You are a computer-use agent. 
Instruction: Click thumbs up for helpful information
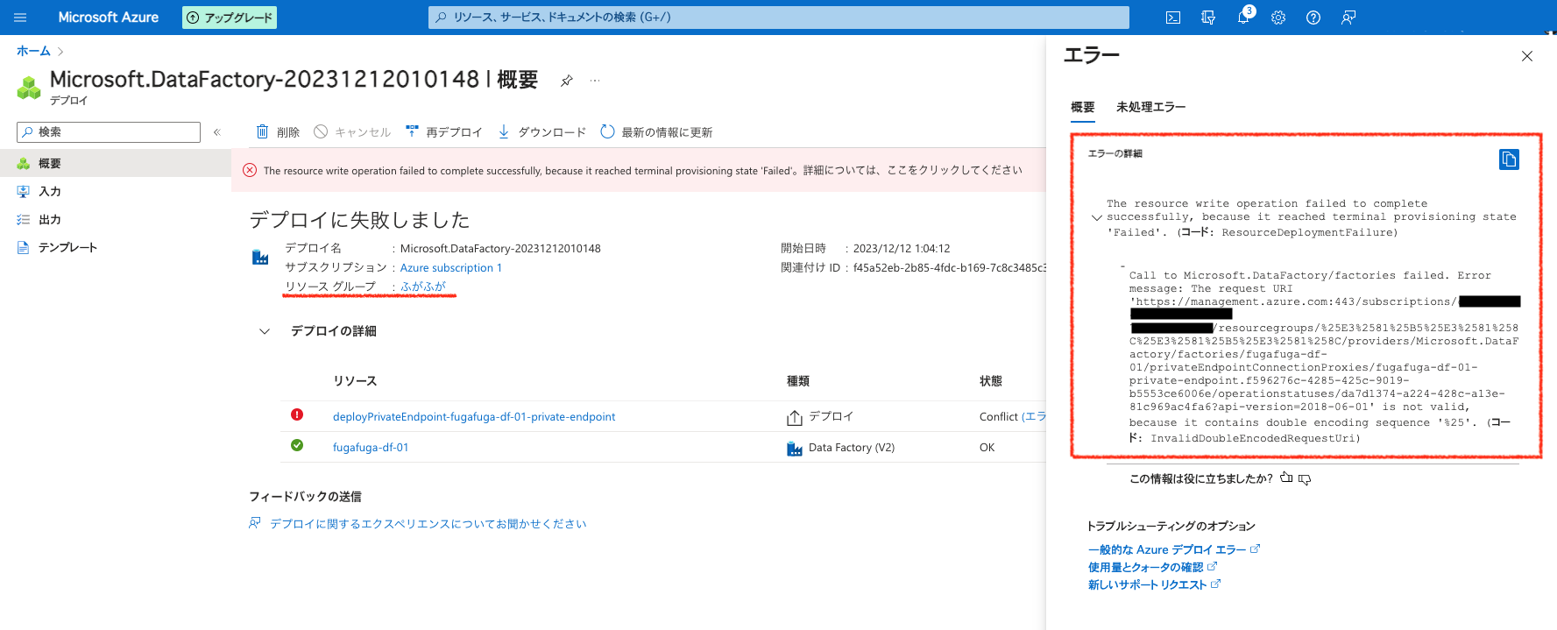[1286, 478]
